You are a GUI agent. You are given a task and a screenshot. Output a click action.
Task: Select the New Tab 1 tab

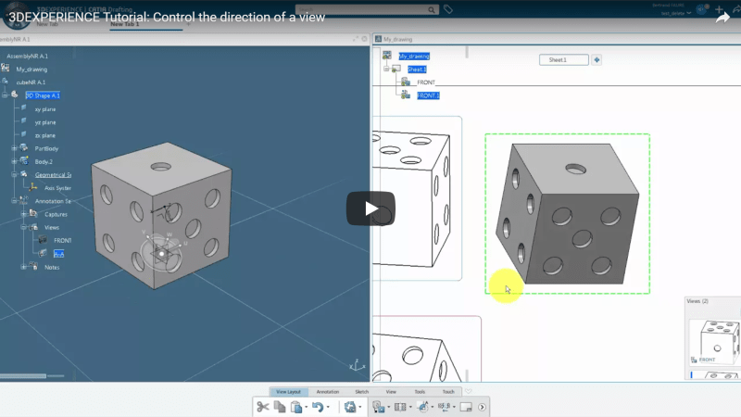(x=125, y=24)
